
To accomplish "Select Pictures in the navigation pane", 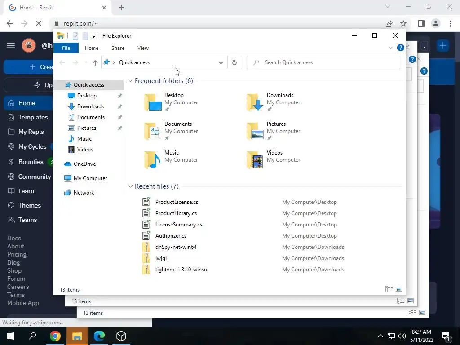I will [x=86, y=128].
